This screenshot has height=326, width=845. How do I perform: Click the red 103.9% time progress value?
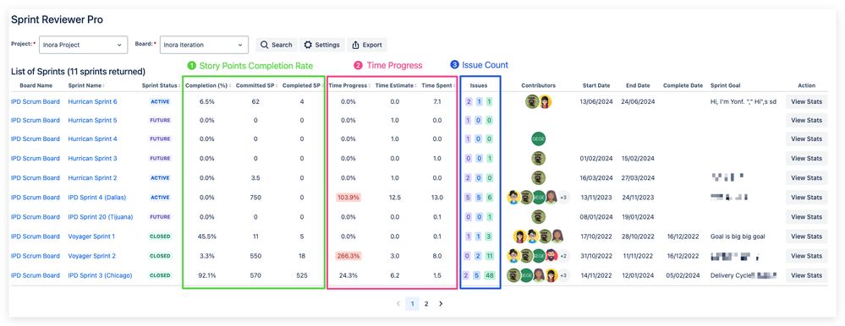tap(348, 198)
